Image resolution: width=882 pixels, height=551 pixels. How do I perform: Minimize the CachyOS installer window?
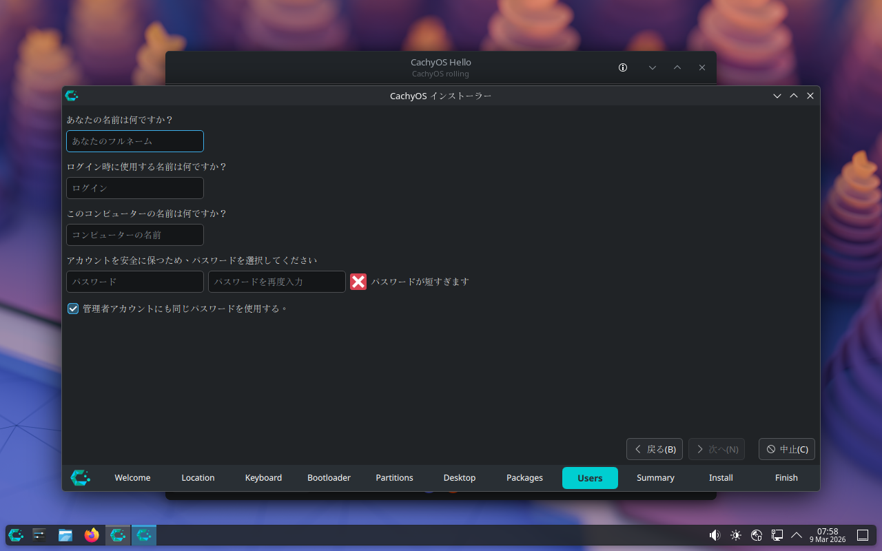point(777,96)
